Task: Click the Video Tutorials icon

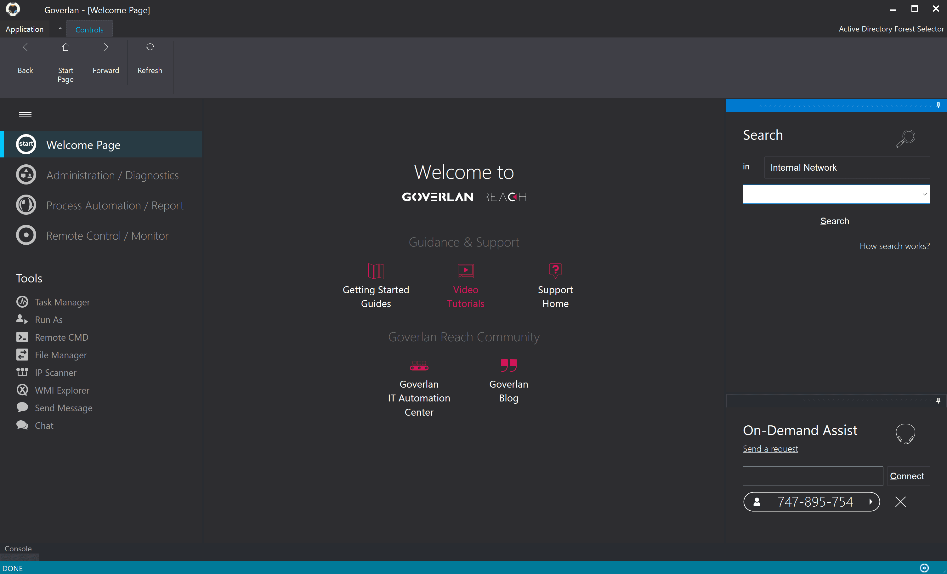Action: [465, 271]
